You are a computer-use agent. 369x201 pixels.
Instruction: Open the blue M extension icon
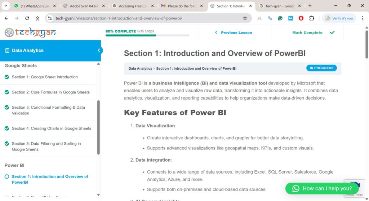291,18
